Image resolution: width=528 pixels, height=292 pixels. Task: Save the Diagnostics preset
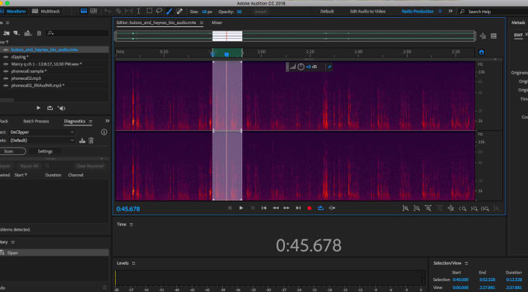click(x=82, y=140)
